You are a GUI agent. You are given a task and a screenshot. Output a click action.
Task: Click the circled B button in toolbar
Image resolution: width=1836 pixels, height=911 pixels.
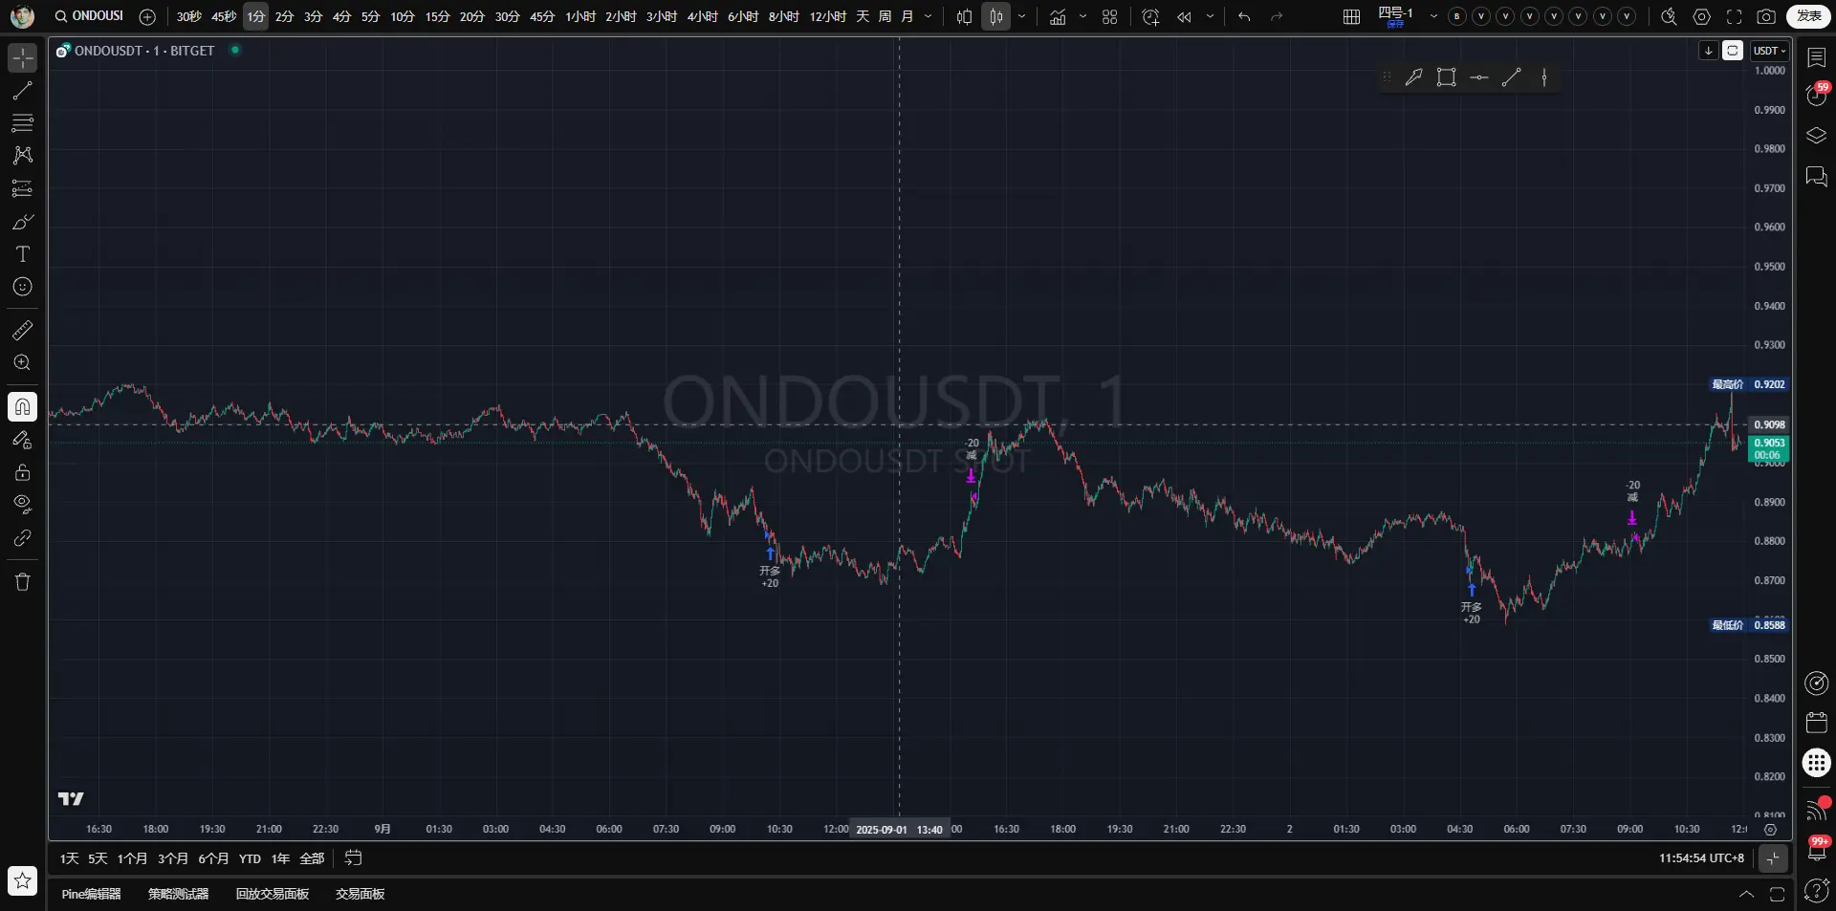tap(1457, 17)
